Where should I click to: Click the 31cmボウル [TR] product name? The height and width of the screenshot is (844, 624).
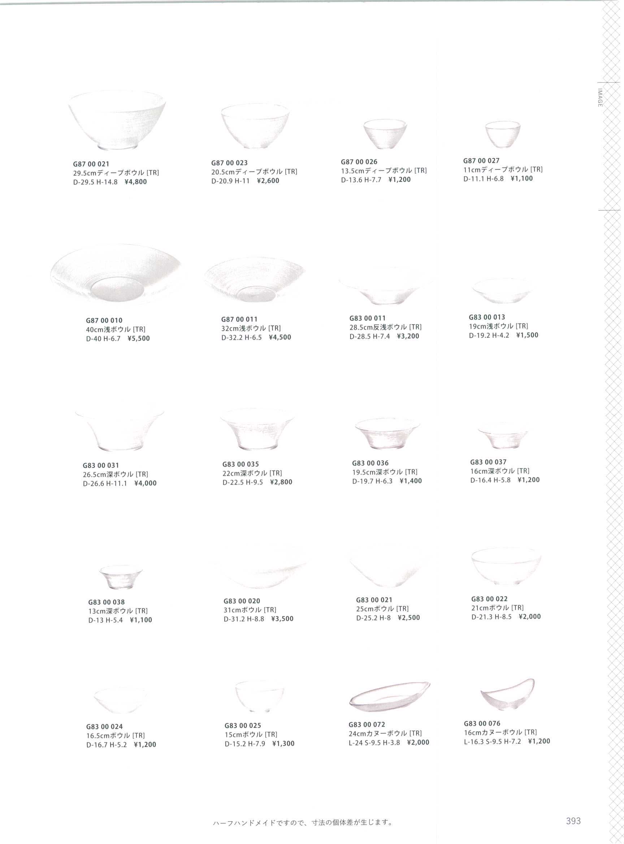(x=250, y=610)
